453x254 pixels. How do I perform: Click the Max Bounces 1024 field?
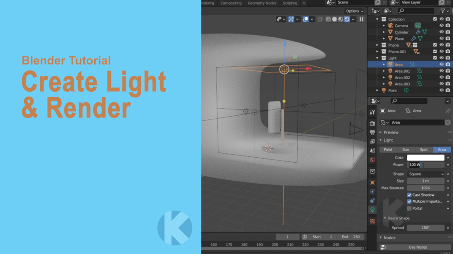425,188
